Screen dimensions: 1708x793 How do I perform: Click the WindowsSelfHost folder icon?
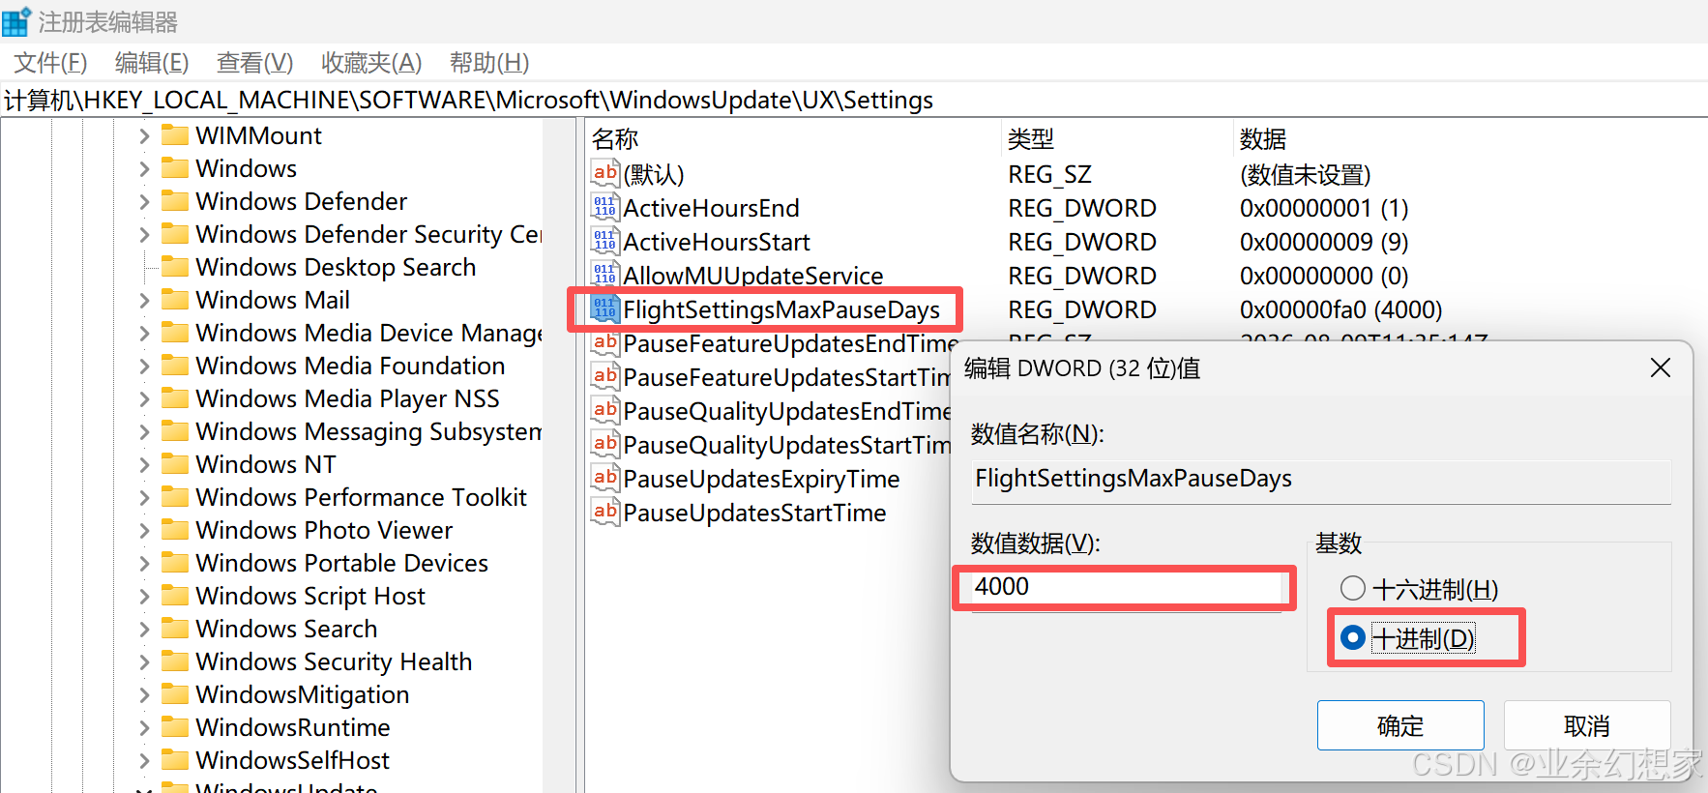175,759
